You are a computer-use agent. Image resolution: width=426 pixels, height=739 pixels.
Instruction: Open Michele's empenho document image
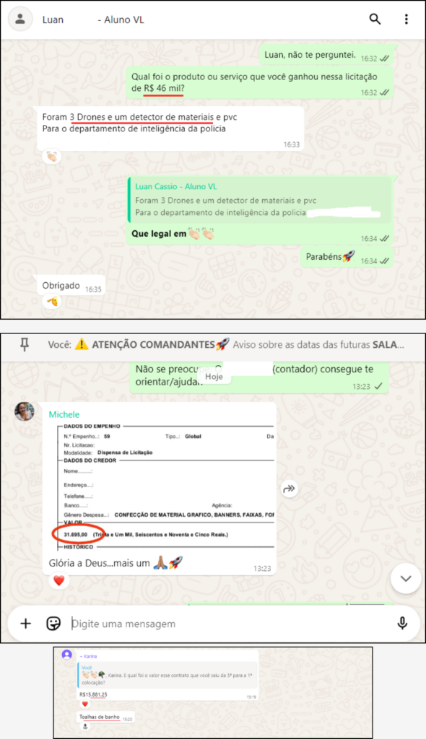(x=163, y=486)
